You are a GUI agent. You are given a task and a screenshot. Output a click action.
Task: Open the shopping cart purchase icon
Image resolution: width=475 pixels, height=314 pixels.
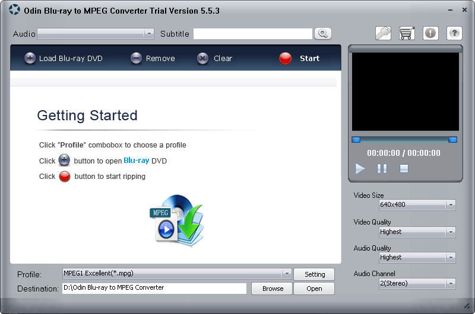pyautogui.click(x=406, y=34)
